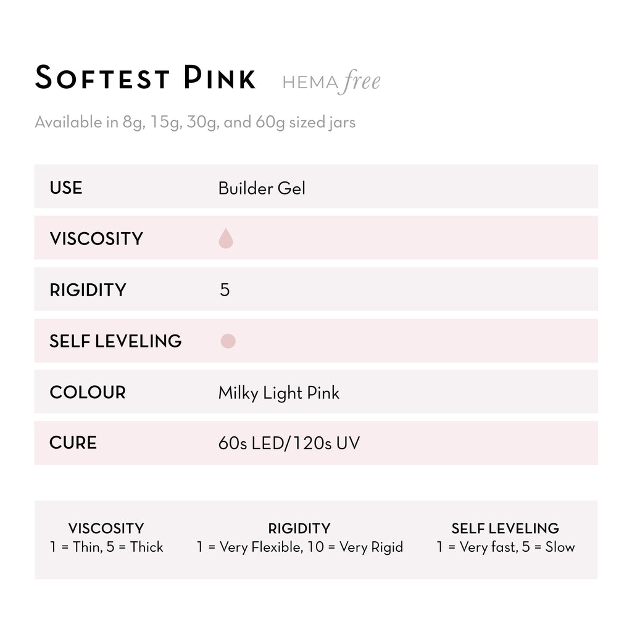Select the '1 = Thin, 5 = Thick' text
The width and height of the screenshot is (632, 632).
click(x=106, y=547)
